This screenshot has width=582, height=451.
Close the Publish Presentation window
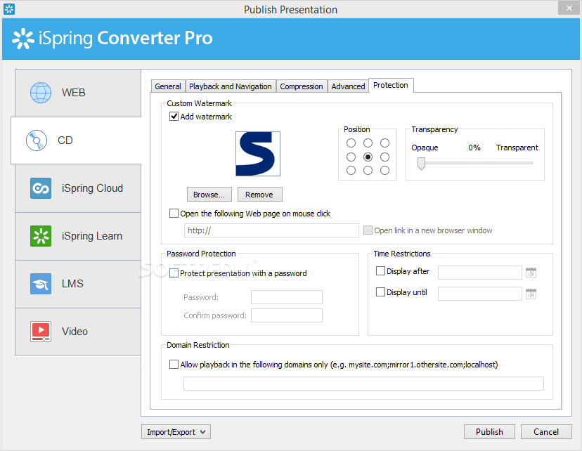tap(569, 8)
